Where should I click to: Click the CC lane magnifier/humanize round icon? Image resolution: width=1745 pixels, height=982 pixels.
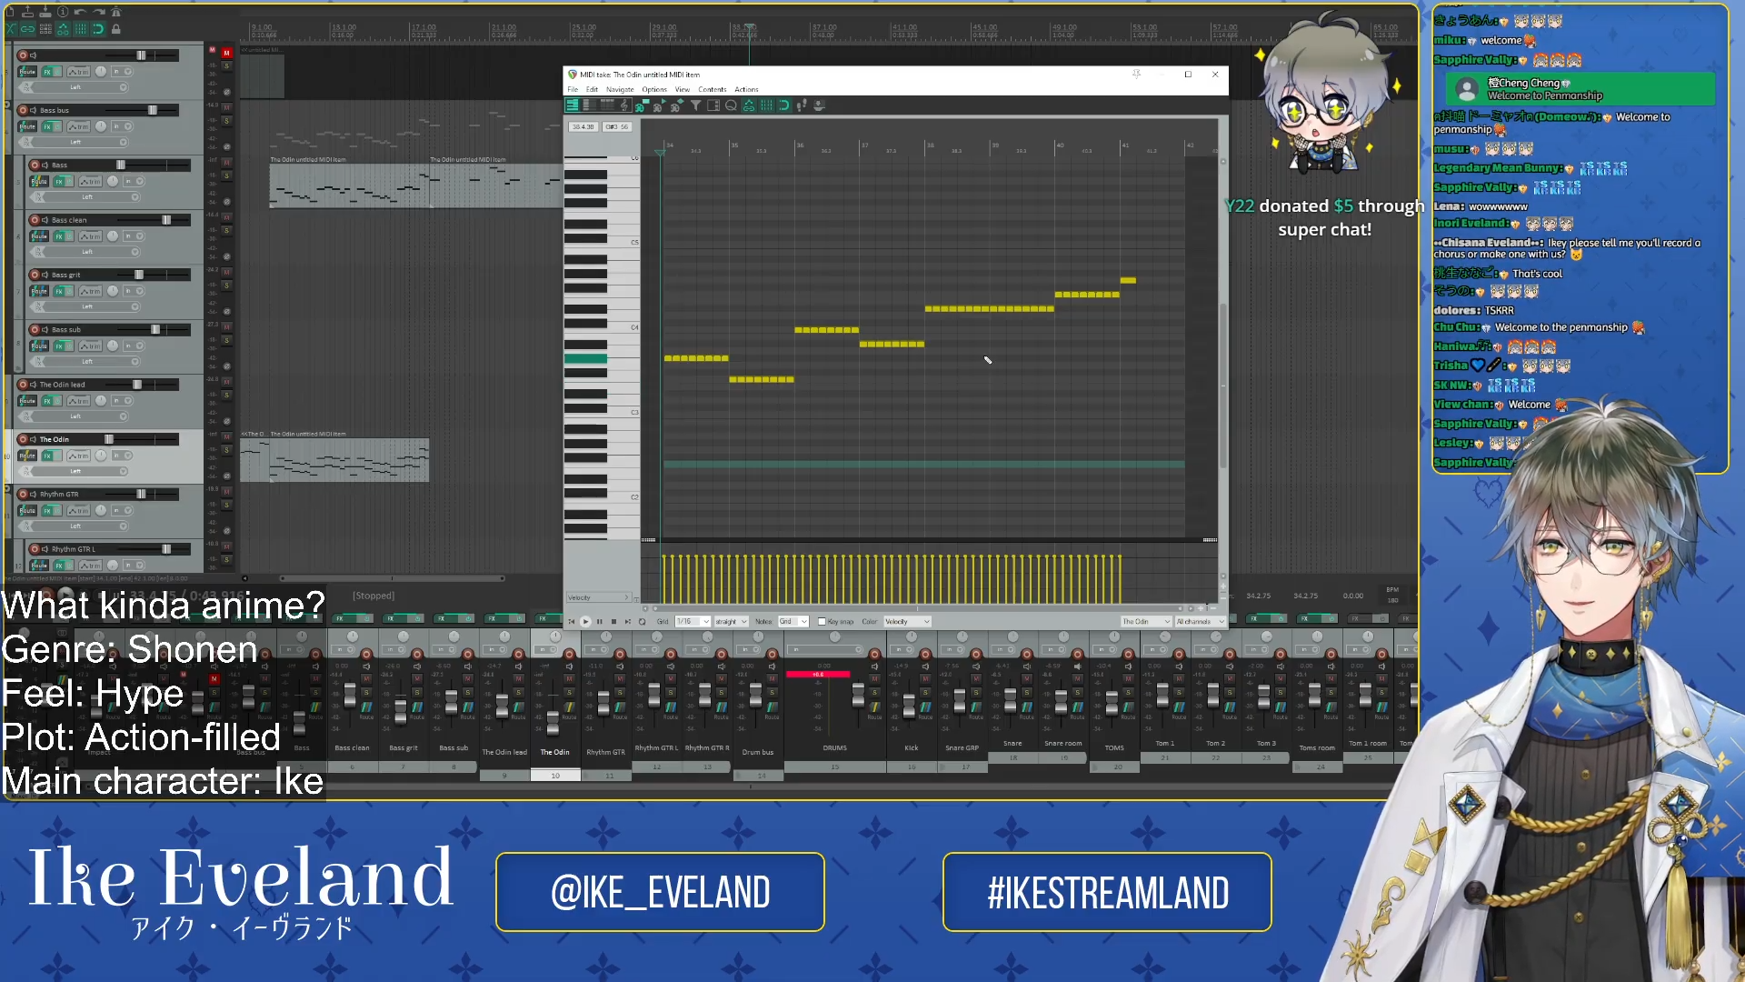(x=731, y=105)
